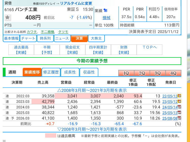The height and width of the screenshot is (142, 190).
Task: Select the 修正履歴 tab
Action: point(51,72)
